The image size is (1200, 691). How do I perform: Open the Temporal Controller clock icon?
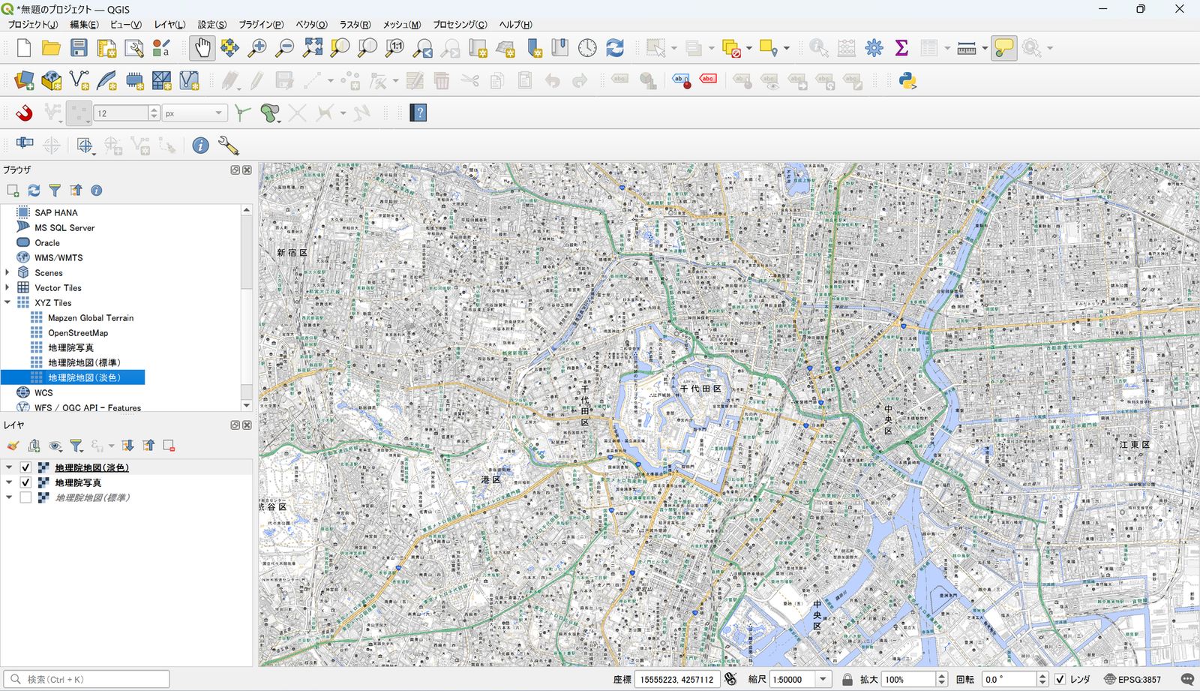pyautogui.click(x=587, y=48)
